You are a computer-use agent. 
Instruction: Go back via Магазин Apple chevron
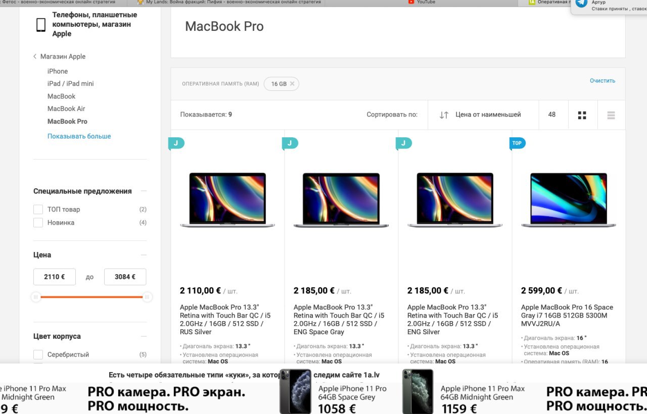pos(35,57)
